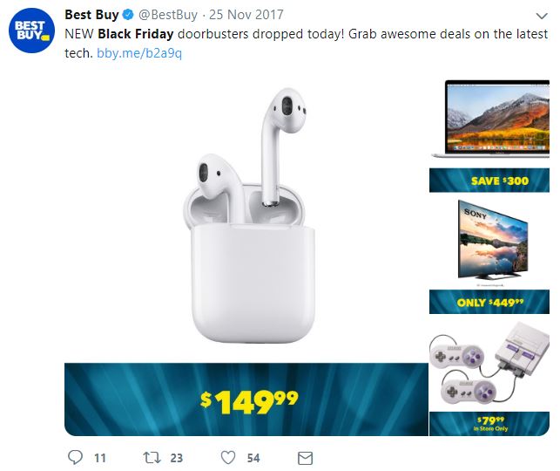Retweet using the retweet arrows icon
Viewport: 560px width, 471px height.
pos(152,457)
